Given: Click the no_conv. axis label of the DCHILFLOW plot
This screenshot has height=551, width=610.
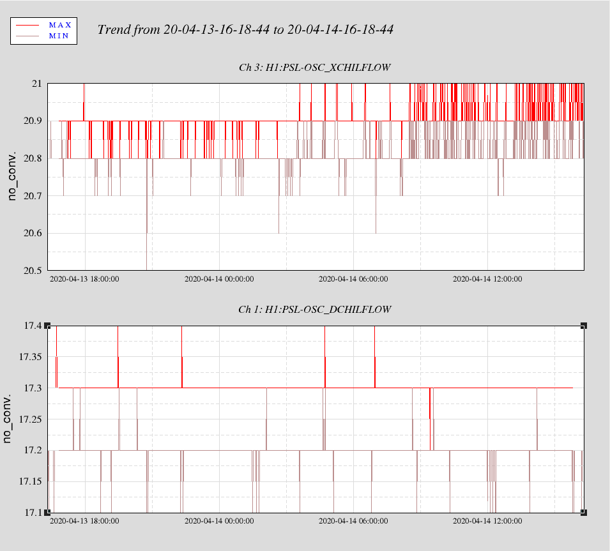Looking at the screenshot, I should click(6, 418).
